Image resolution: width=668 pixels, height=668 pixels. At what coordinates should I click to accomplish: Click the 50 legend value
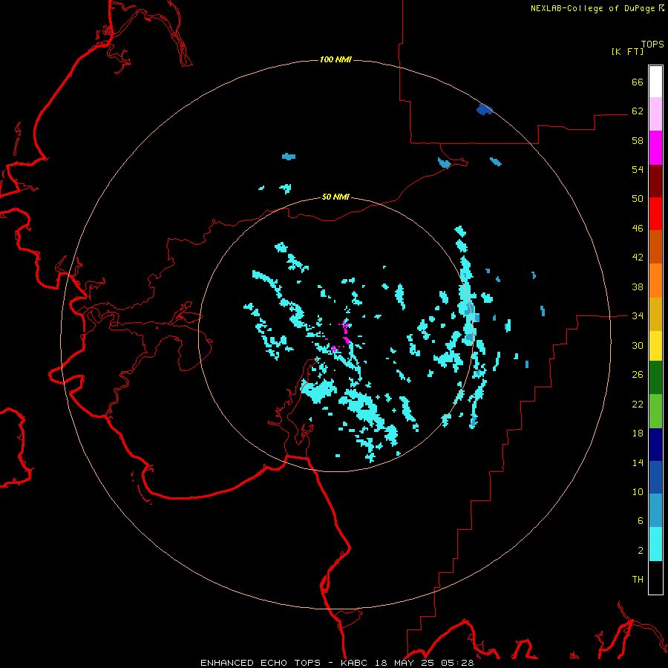coord(638,198)
